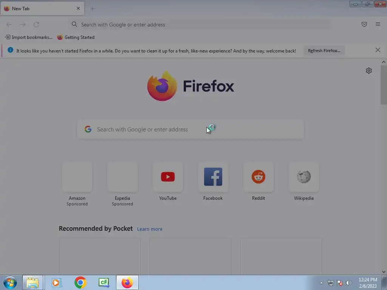Click the Back navigation arrow
This screenshot has height=290, width=387.
9,25
